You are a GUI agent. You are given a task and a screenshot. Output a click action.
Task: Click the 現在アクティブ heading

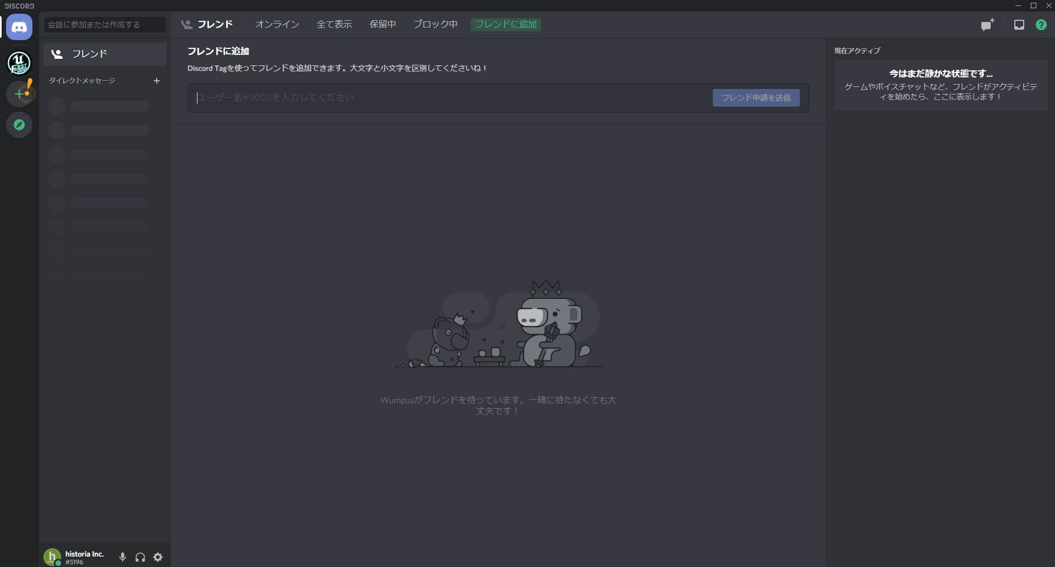click(x=858, y=51)
